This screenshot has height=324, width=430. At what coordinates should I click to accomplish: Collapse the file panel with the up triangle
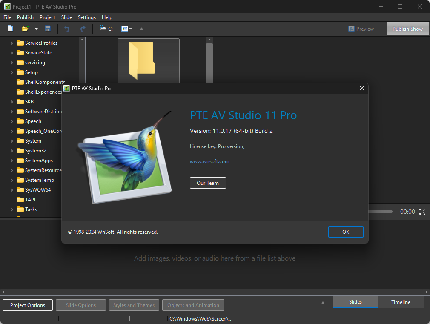[x=141, y=29]
